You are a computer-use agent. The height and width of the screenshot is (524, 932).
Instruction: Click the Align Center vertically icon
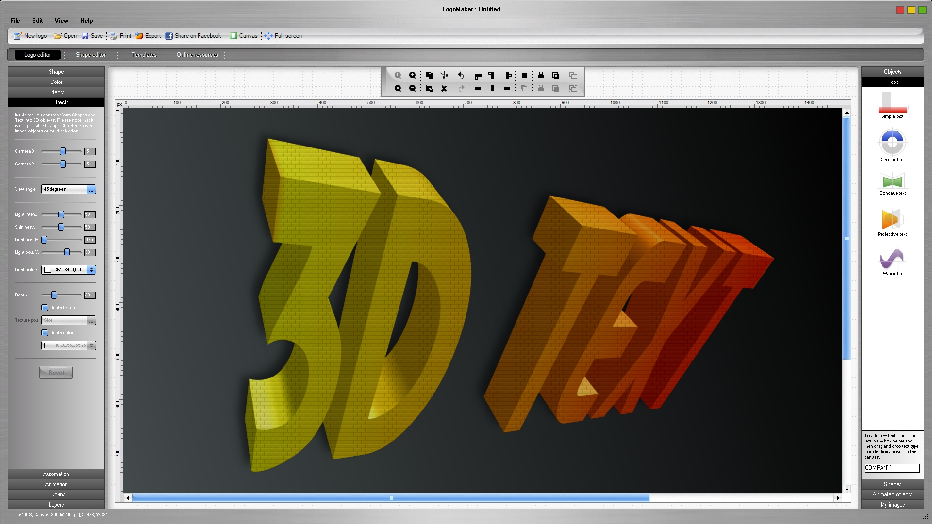[x=508, y=88]
